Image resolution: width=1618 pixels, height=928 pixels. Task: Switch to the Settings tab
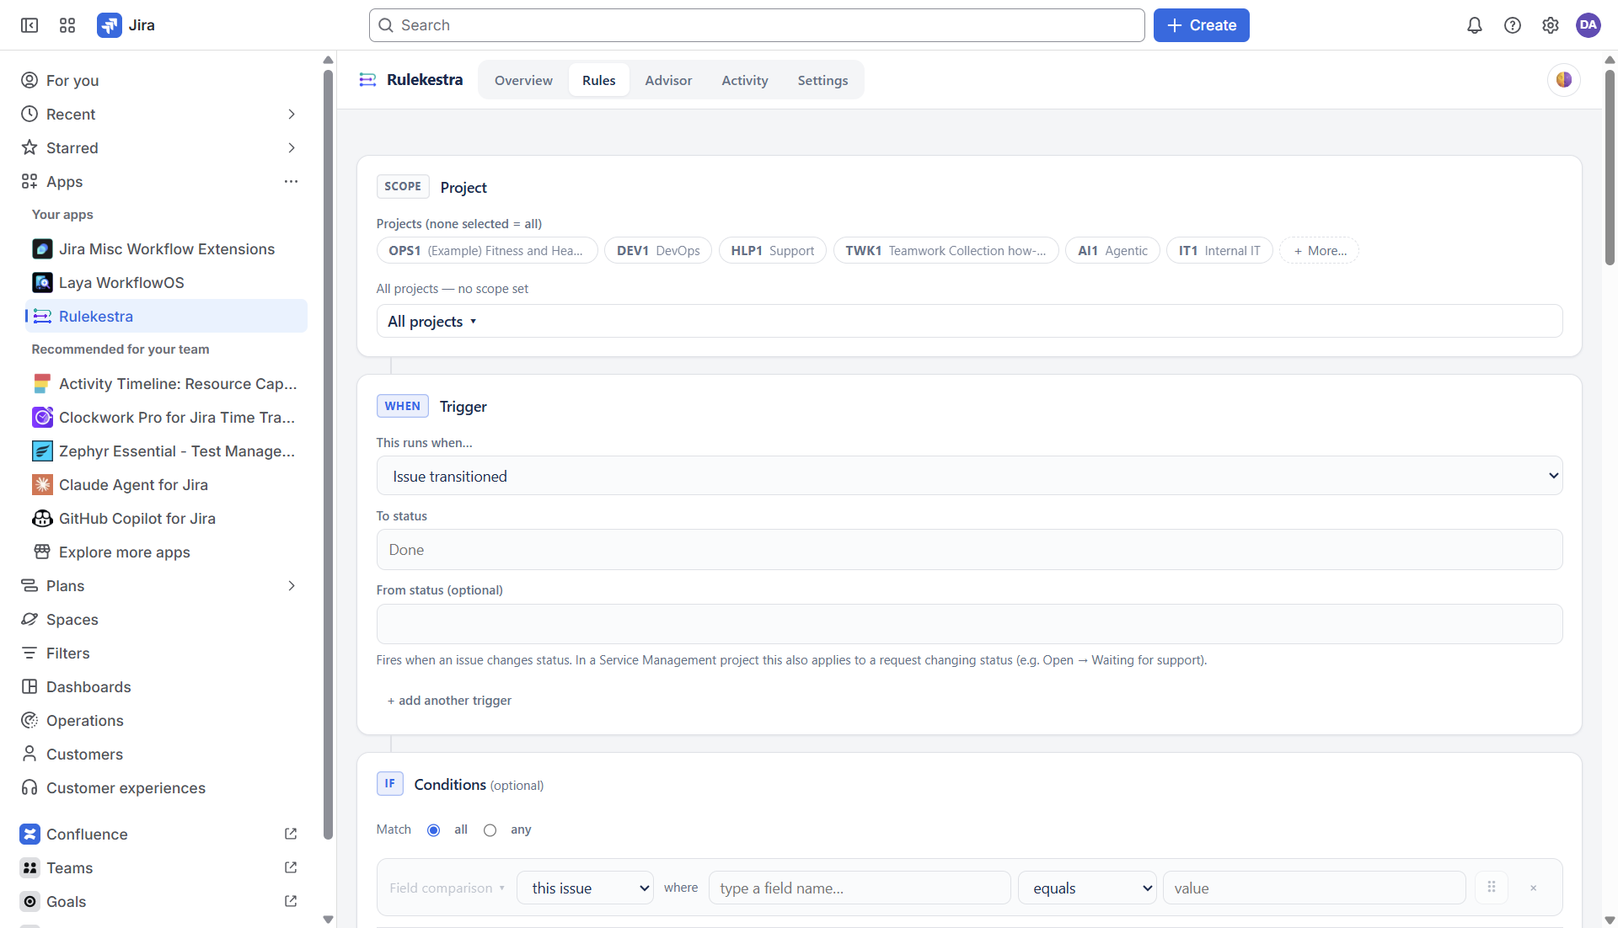[x=822, y=81]
